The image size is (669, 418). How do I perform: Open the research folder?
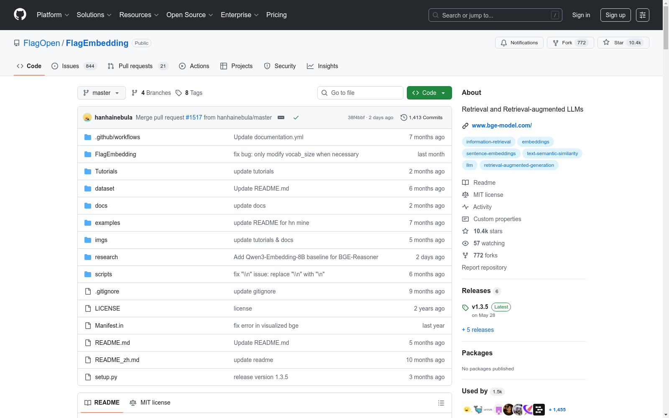point(106,257)
